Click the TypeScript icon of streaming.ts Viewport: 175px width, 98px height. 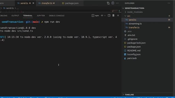(x=126, y=24)
